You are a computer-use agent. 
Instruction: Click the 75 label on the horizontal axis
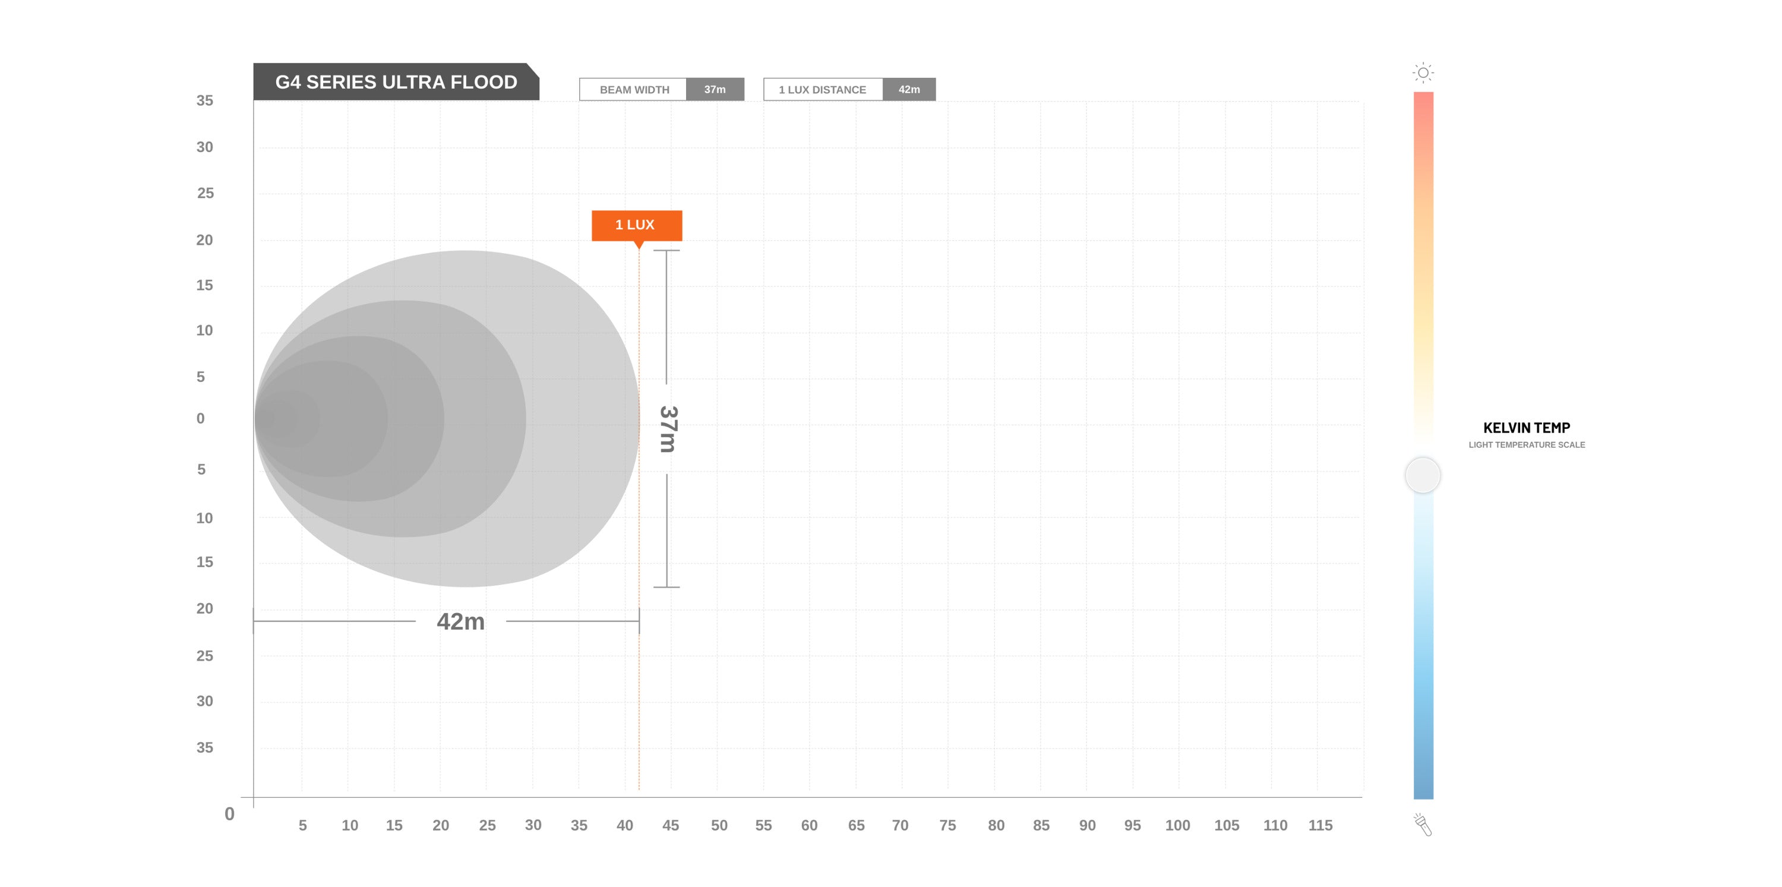click(x=947, y=825)
